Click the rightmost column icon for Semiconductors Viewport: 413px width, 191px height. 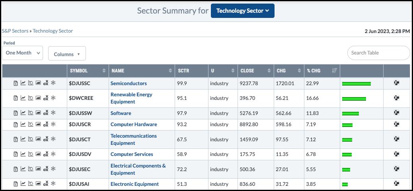click(x=396, y=83)
